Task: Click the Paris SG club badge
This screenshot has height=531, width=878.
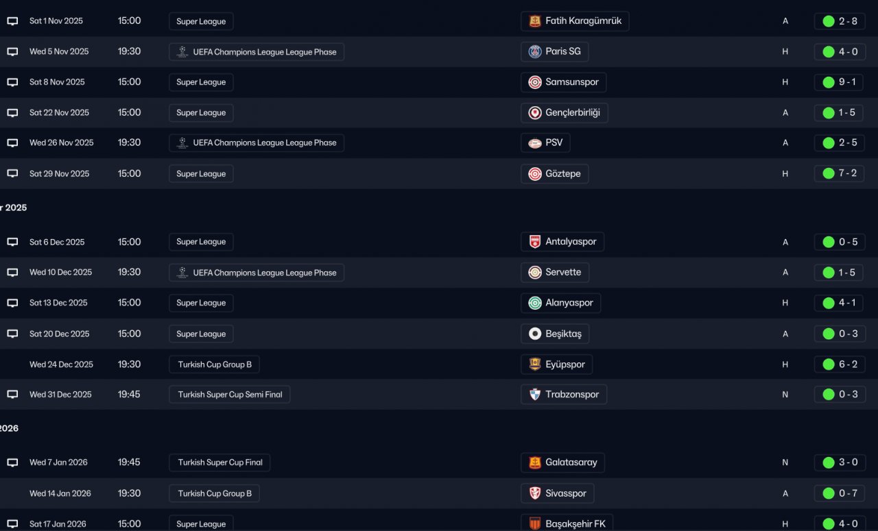Action: click(535, 51)
